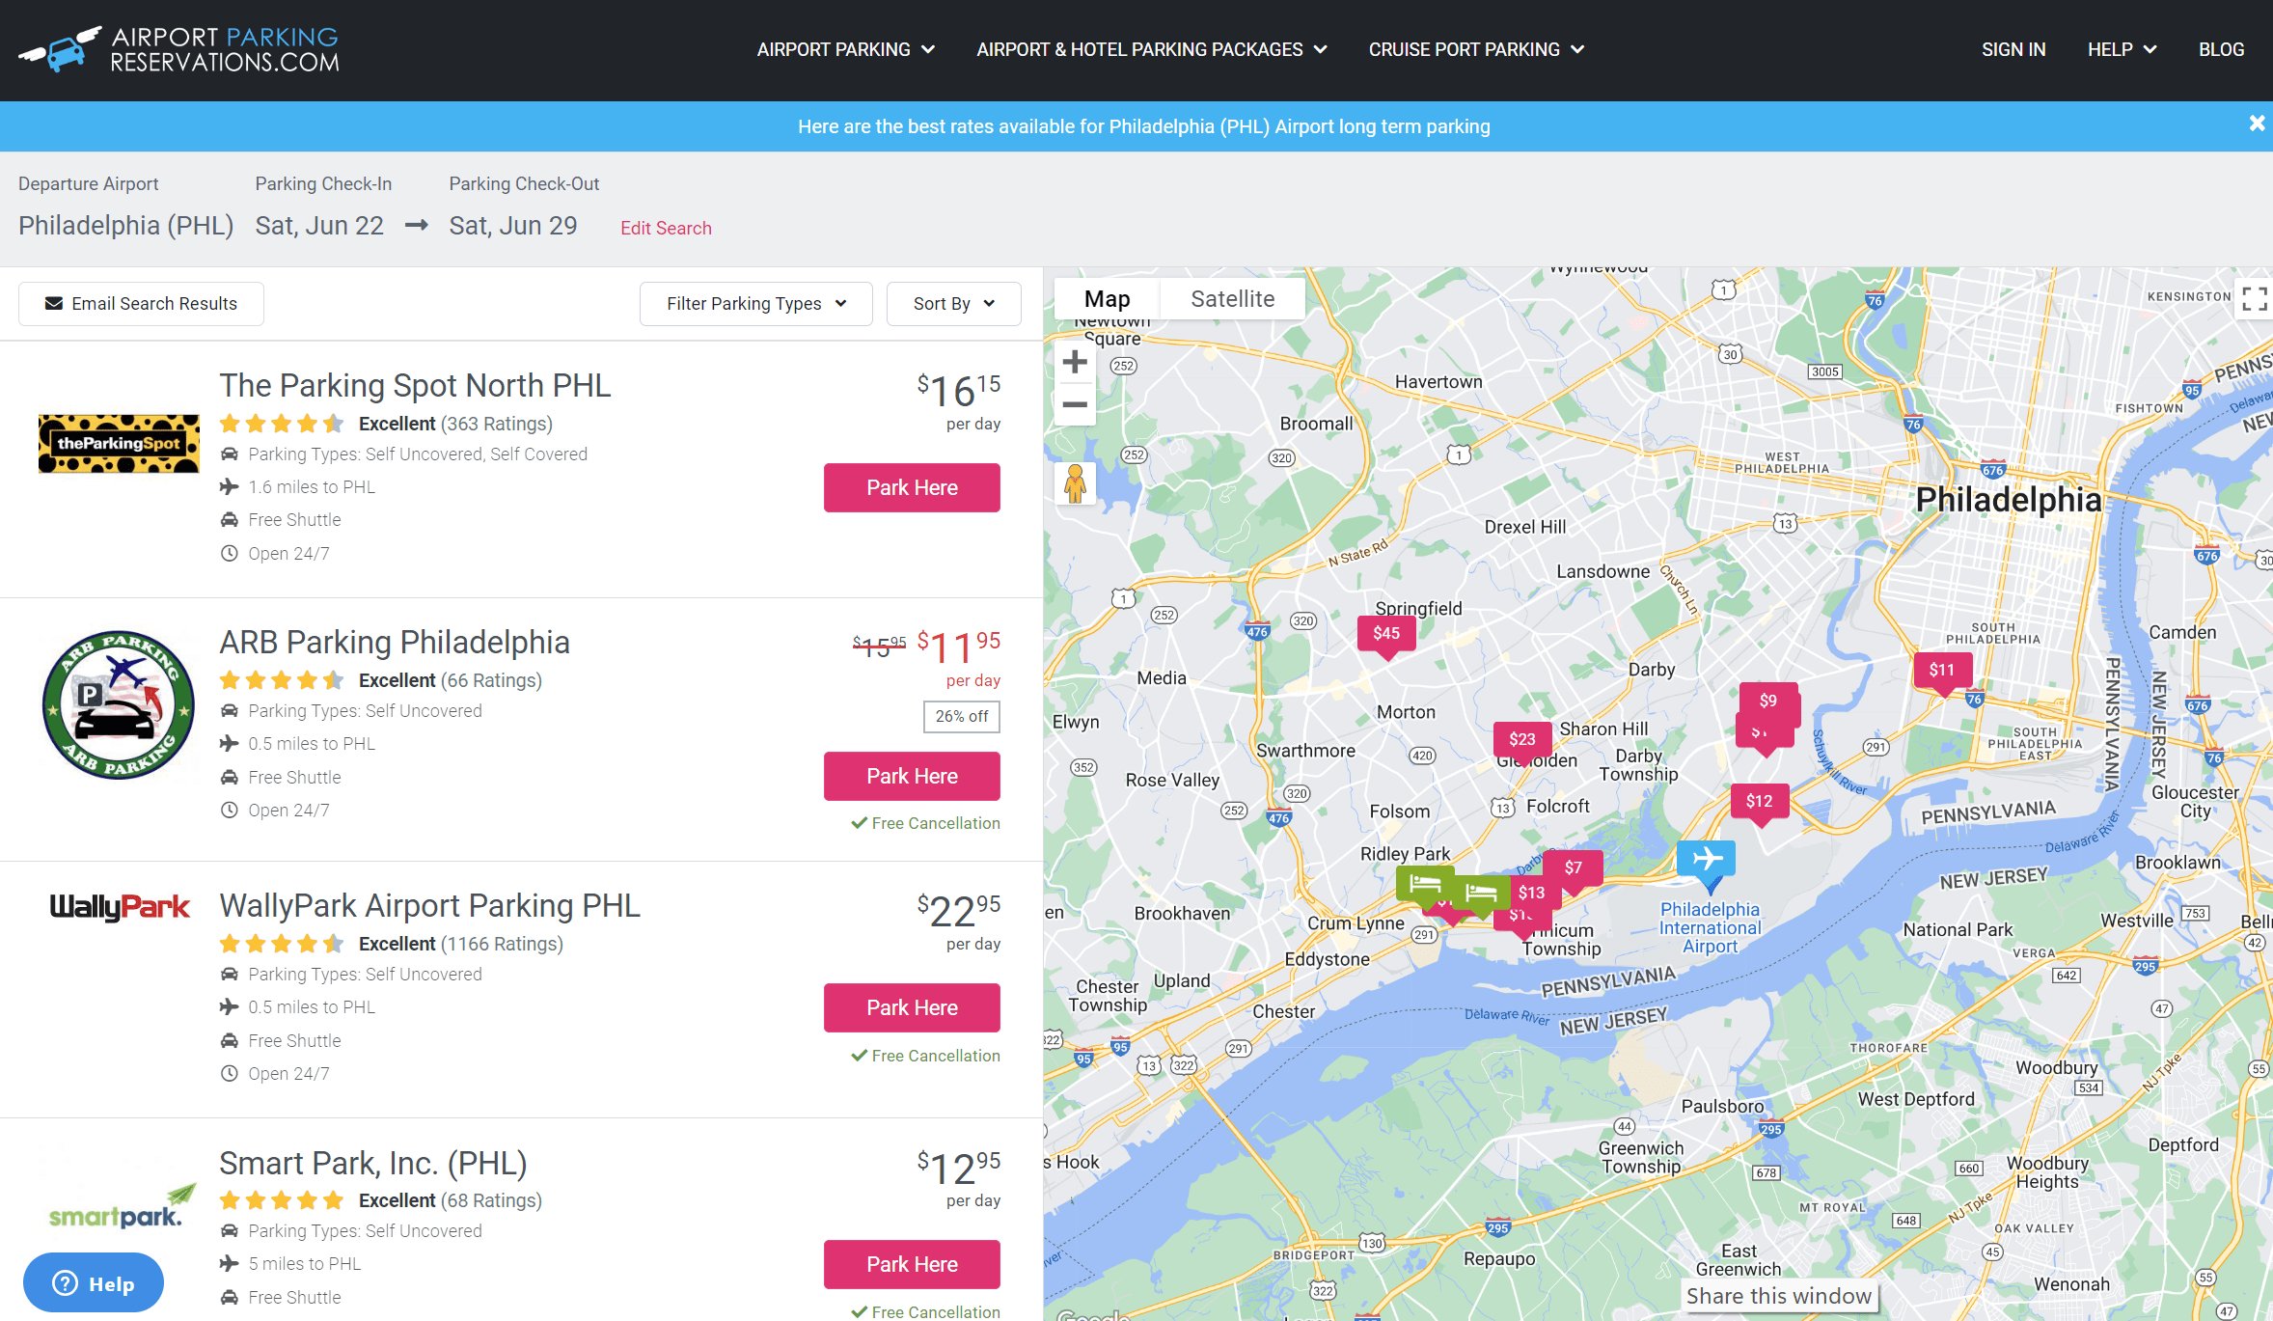Click the $45 price marker on map
Screen dimensions: 2273x1321
click(x=1386, y=634)
